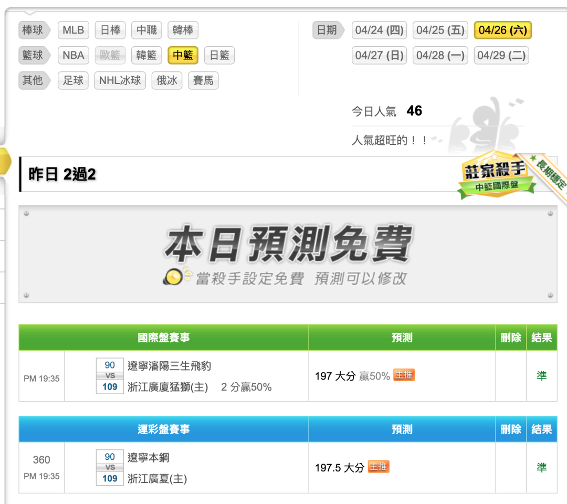Select the NBA league filter
This screenshot has height=504, width=567.
tap(73, 55)
